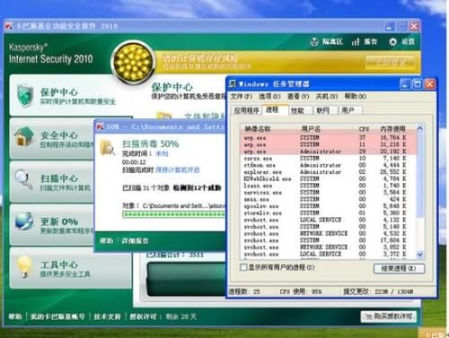Select services.exe process row

pos(329,193)
